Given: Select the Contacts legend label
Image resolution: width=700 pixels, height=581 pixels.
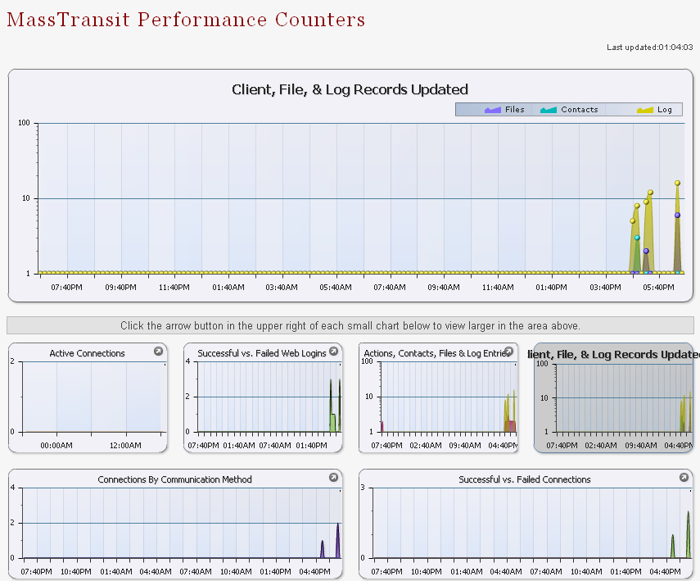Looking at the screenshot, I should click(x=580, y=110).
